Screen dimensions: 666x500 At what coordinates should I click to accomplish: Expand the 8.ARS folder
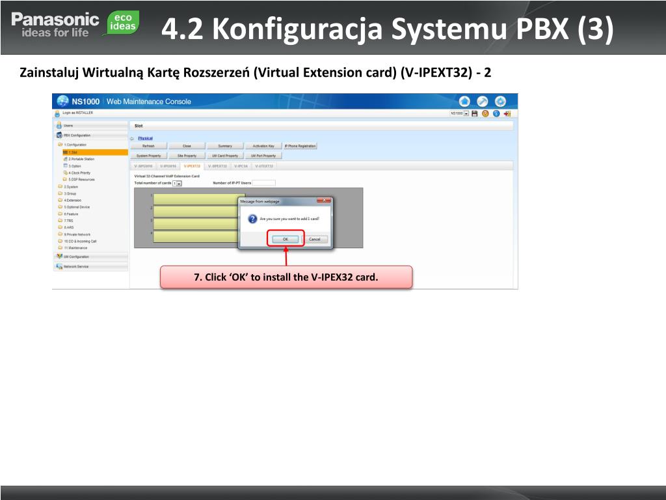[x=60, y=227]
